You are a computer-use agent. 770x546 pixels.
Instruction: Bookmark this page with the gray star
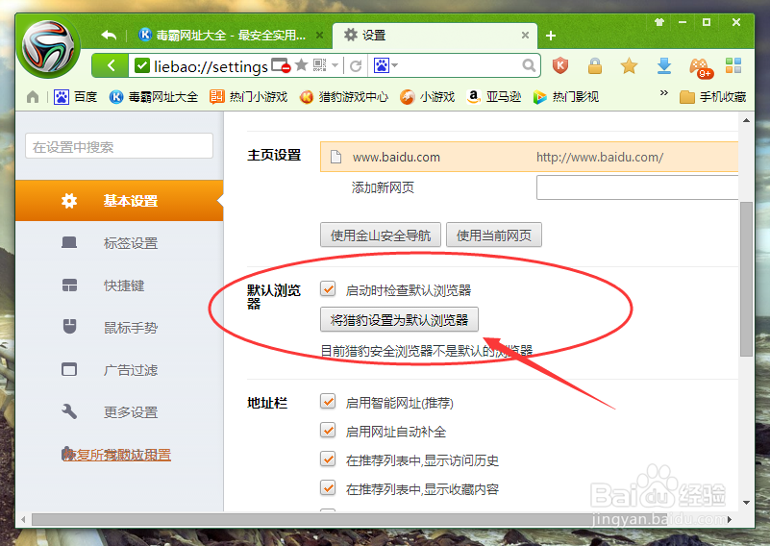302,64
